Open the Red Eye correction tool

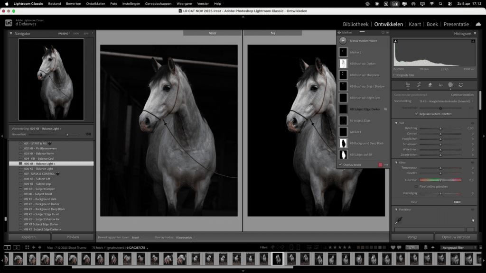pos(440,85)
